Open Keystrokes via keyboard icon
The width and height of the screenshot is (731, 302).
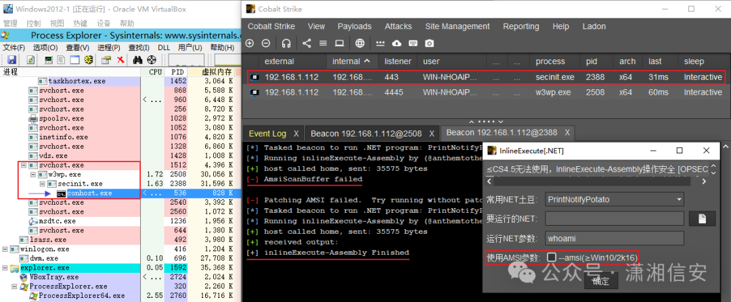tap(413, 43)
